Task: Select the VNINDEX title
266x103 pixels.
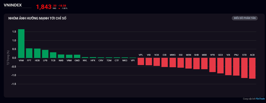Action: pyautogui.click(x=13, y=5)
